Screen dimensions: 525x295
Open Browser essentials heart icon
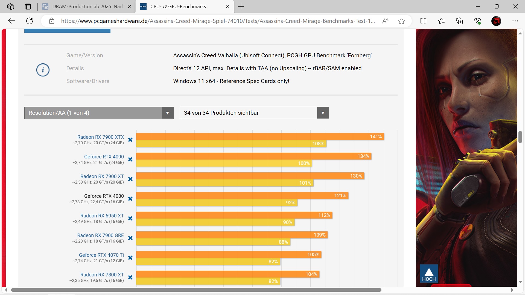(x=477, y=21)
